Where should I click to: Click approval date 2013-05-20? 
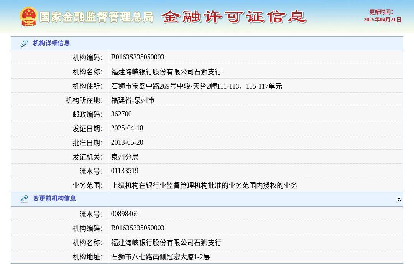pyautogui.click(x=127, y=142)
